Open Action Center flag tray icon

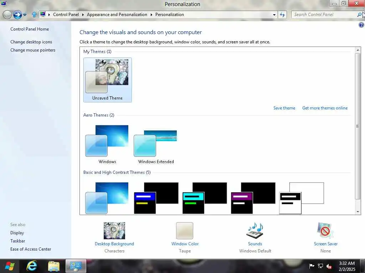tap(312, 266)
